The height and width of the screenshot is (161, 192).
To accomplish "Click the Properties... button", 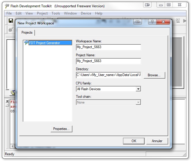I will tap(61, 129).
